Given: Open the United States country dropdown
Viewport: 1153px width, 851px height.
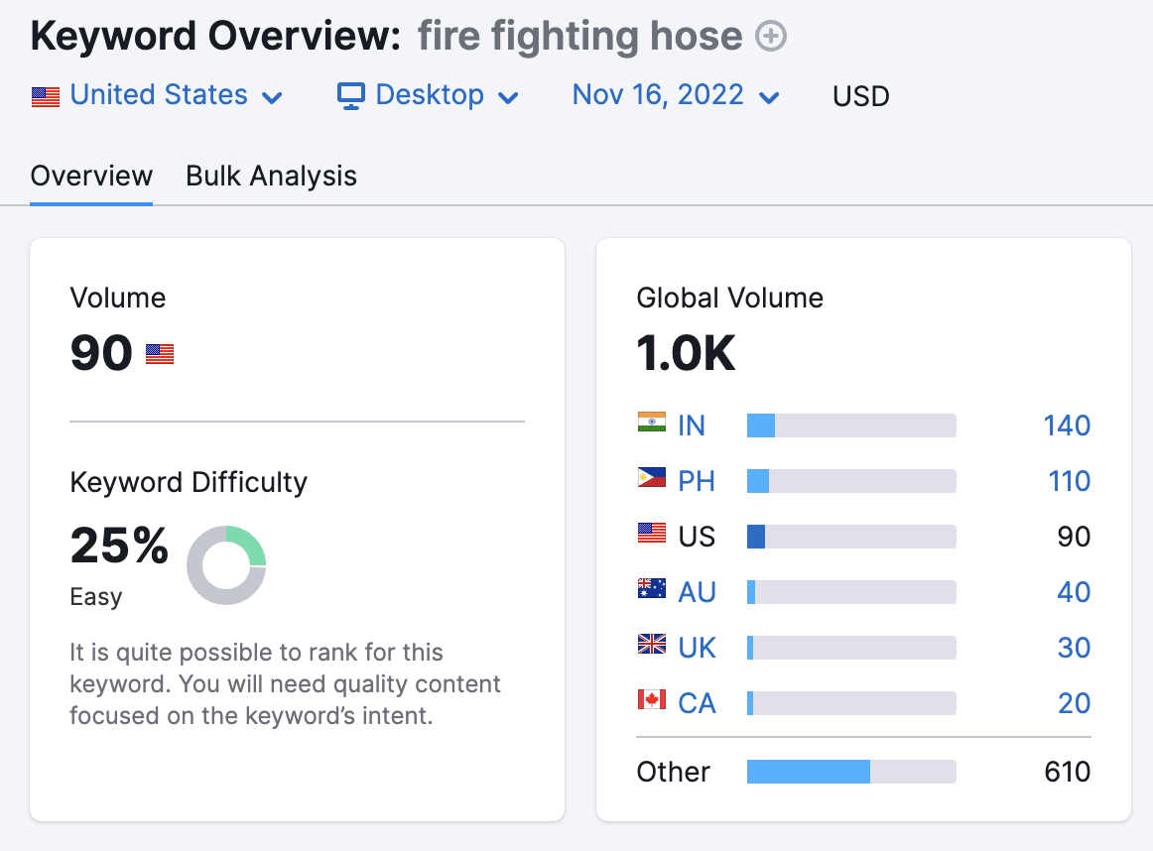Looking at the screenshot, I should coord(159,95).
